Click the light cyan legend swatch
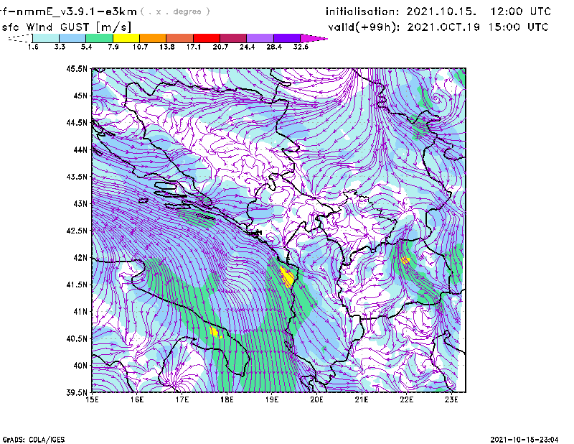Viewport: 574px width, 444px height. tap(46, 38)
